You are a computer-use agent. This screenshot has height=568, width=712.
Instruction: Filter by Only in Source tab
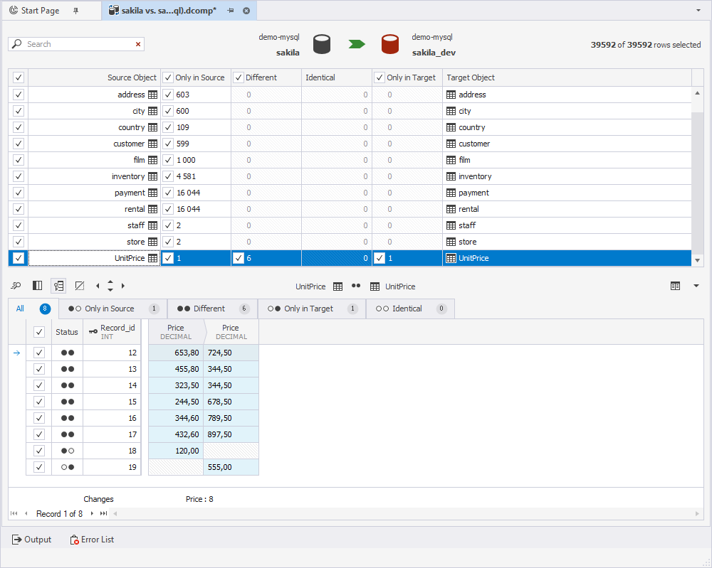[x=113, y=309]
